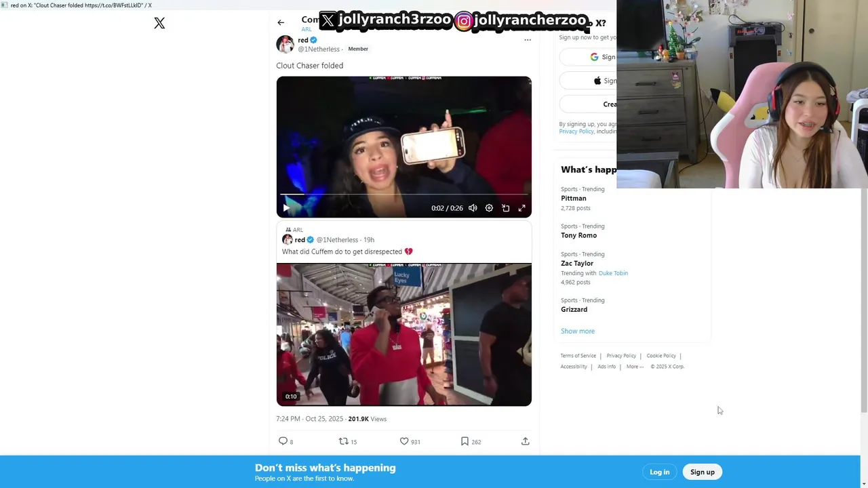The height and width of the screenshot is (488, 868).
Task: Toggle picture-in-picture on the video
Action: [x=506, y=208]
